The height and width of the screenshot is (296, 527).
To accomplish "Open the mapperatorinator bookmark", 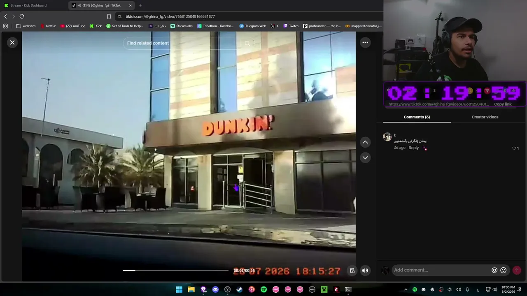I will (x=364, y=26).
